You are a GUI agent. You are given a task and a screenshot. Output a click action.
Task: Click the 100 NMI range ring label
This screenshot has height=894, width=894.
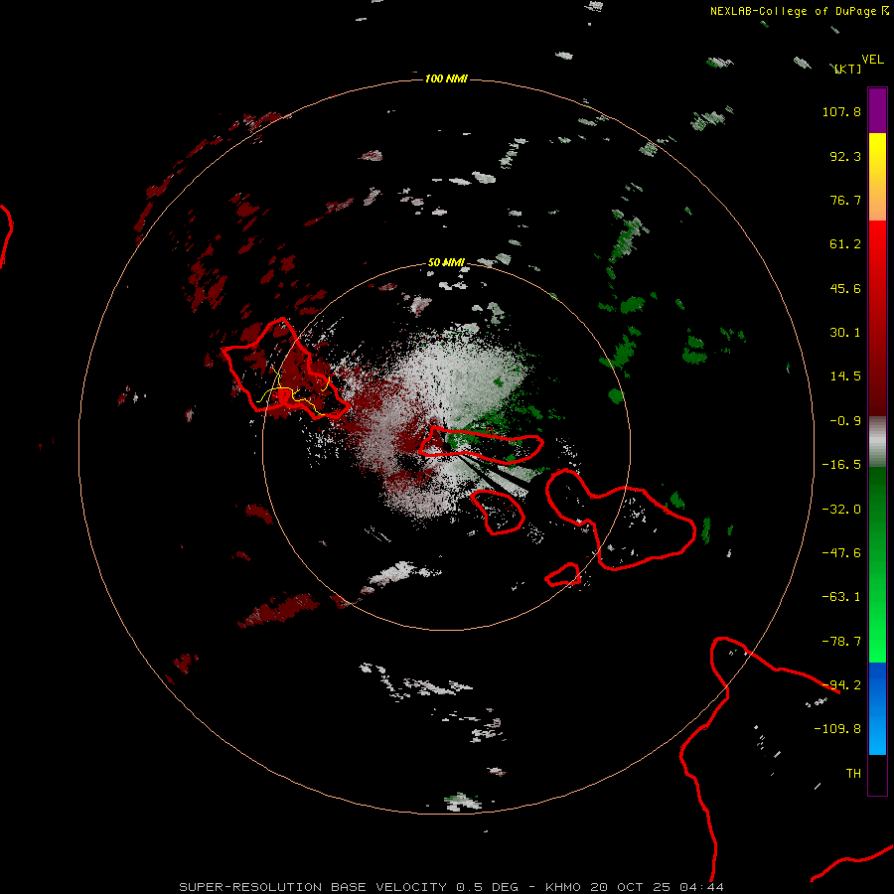click(x=446, y=78)
